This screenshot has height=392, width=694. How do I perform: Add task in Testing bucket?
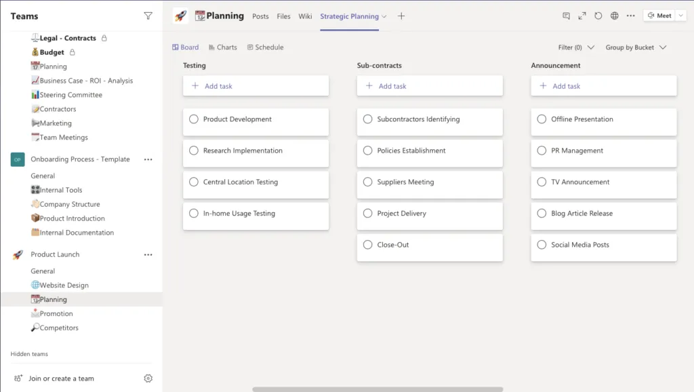(256, 86)
